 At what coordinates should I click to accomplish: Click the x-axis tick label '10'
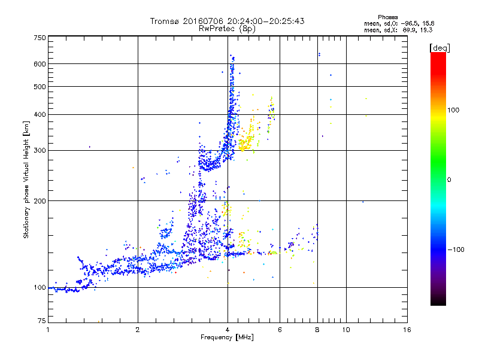pos(346,330)
